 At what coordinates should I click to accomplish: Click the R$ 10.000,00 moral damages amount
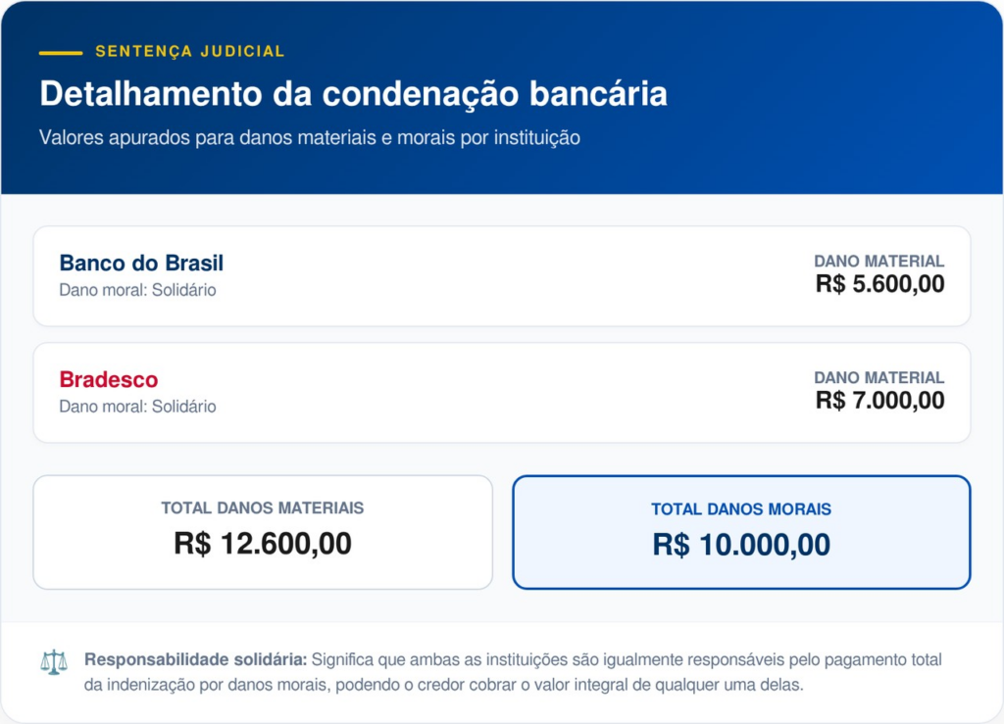coord(741,545)
